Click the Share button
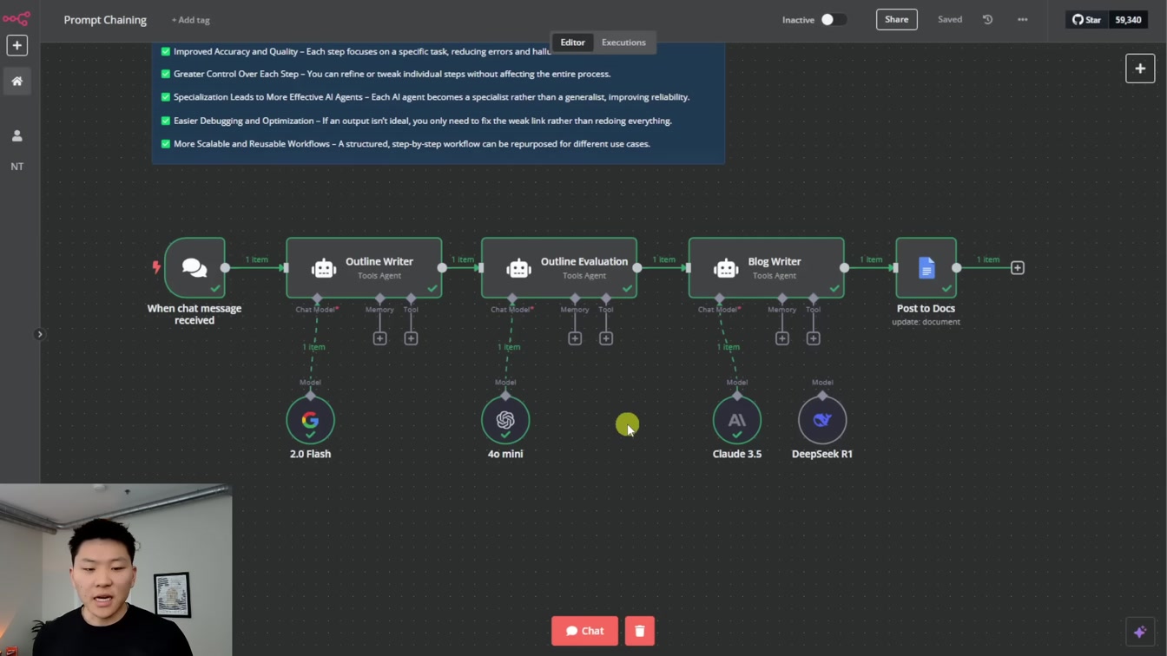The width and height of the screenshot is (1167, 656). [896, 19]
